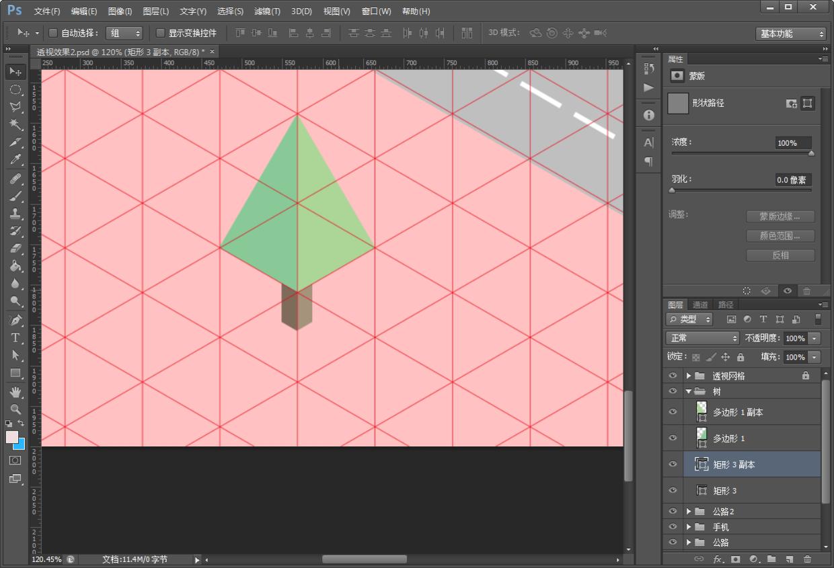
Task: Activate the Horizontal Type tool
Action: click(15, 337)
